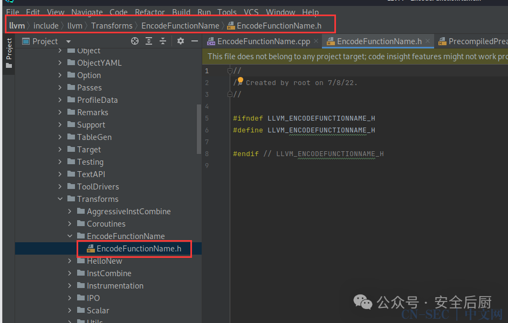508x323 pixels.
Task: Expand the TableGen folder
Action: pos(60,137)
